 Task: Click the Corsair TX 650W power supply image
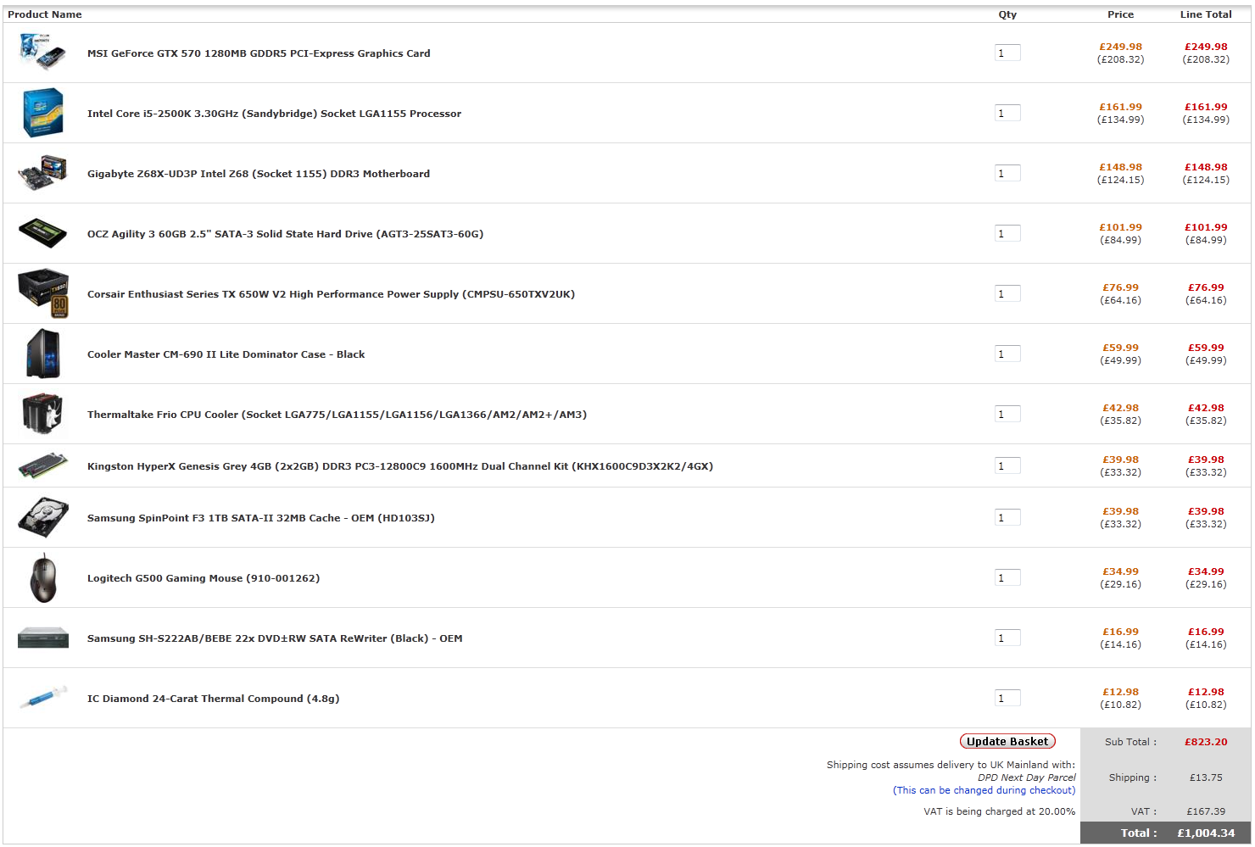pyautogui.click(x=43, y=293)
